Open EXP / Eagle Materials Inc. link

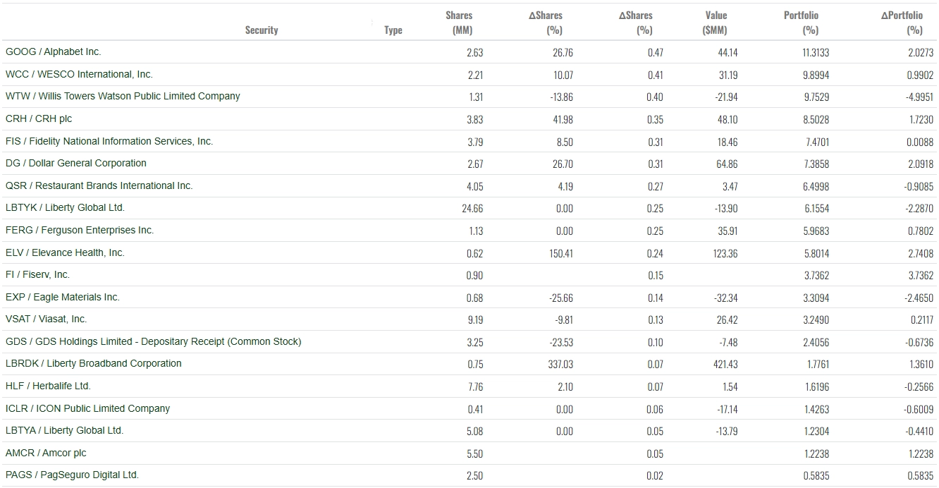pyautogui.click(x=63, y=298)
